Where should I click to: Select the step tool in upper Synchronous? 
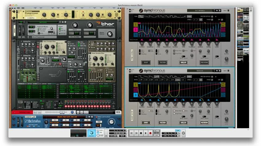[141, 16]
